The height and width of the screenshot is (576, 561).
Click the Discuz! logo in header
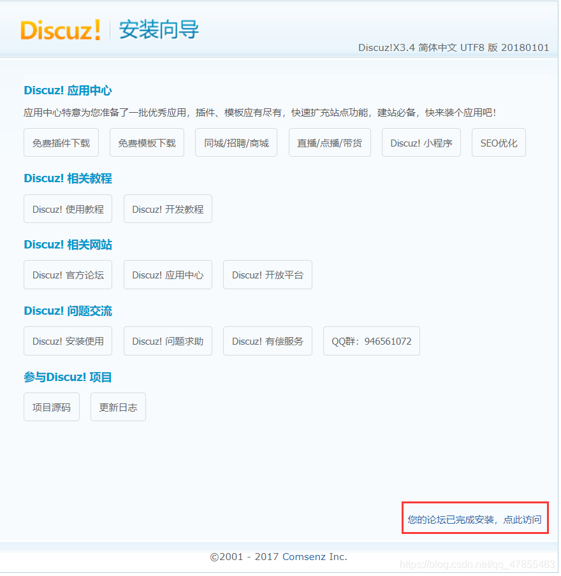coord(61,30)
